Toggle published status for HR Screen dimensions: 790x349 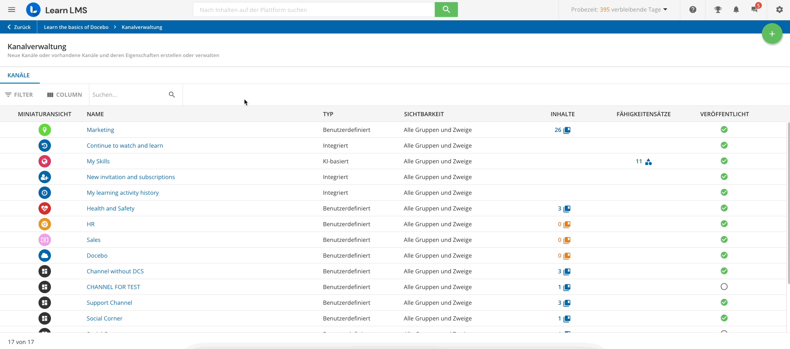(x=724, y=224)
